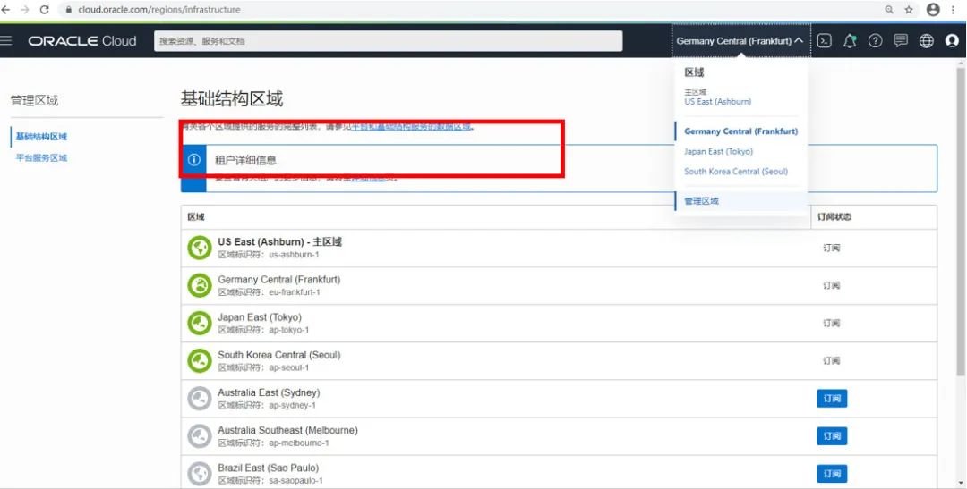Click the Japan East (Tokyo) globe icon
This screenshot has width=967, height=489.
pyautogui.click(x=199, y=323)
